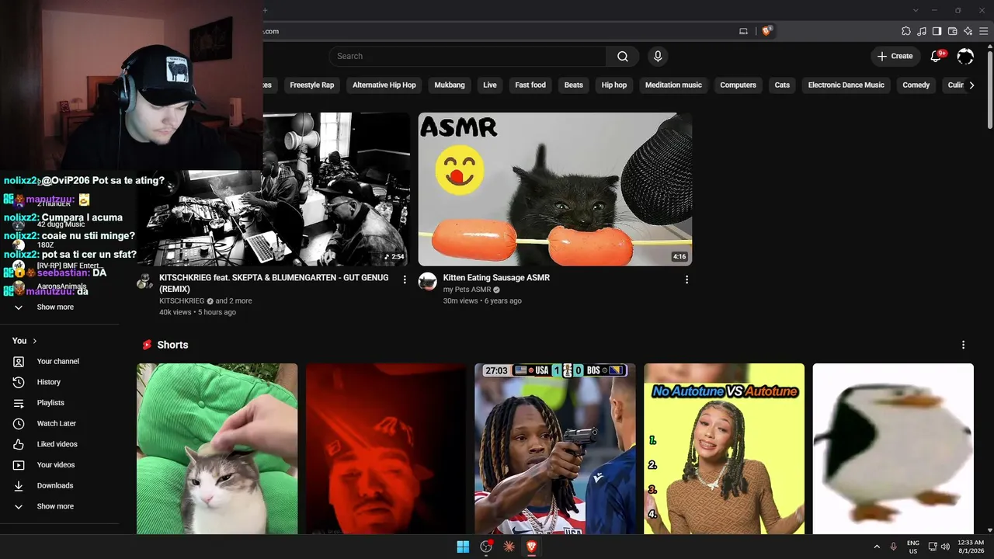
Task: Select the Alternative Hip Hop chip
Action: [x=384, y=85]
